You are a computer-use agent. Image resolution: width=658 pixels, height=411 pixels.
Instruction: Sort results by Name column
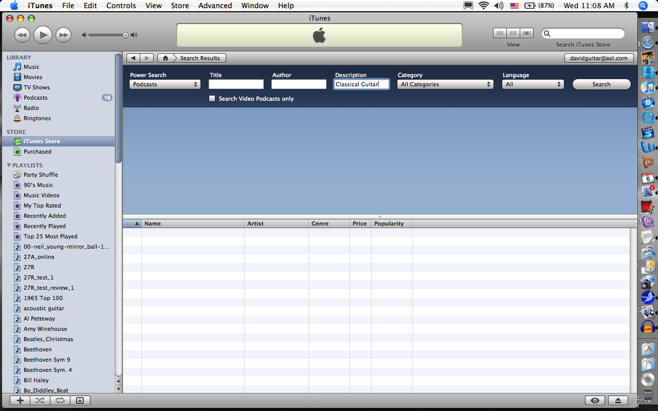193,223
